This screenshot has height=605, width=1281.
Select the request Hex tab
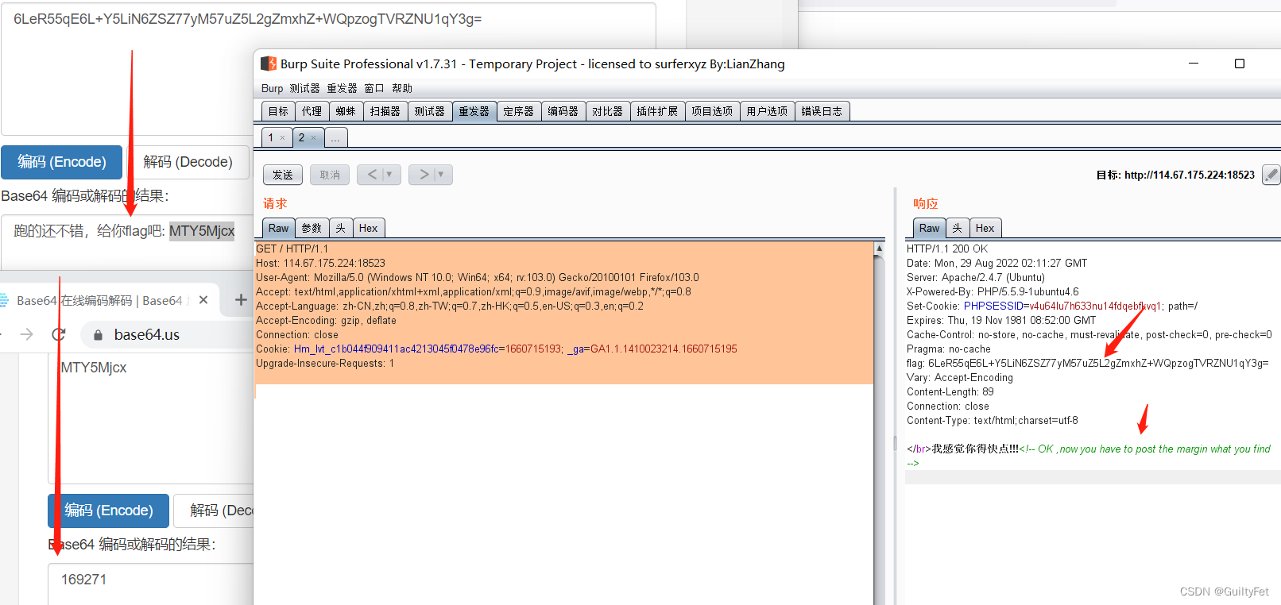[x=369, y=229]
